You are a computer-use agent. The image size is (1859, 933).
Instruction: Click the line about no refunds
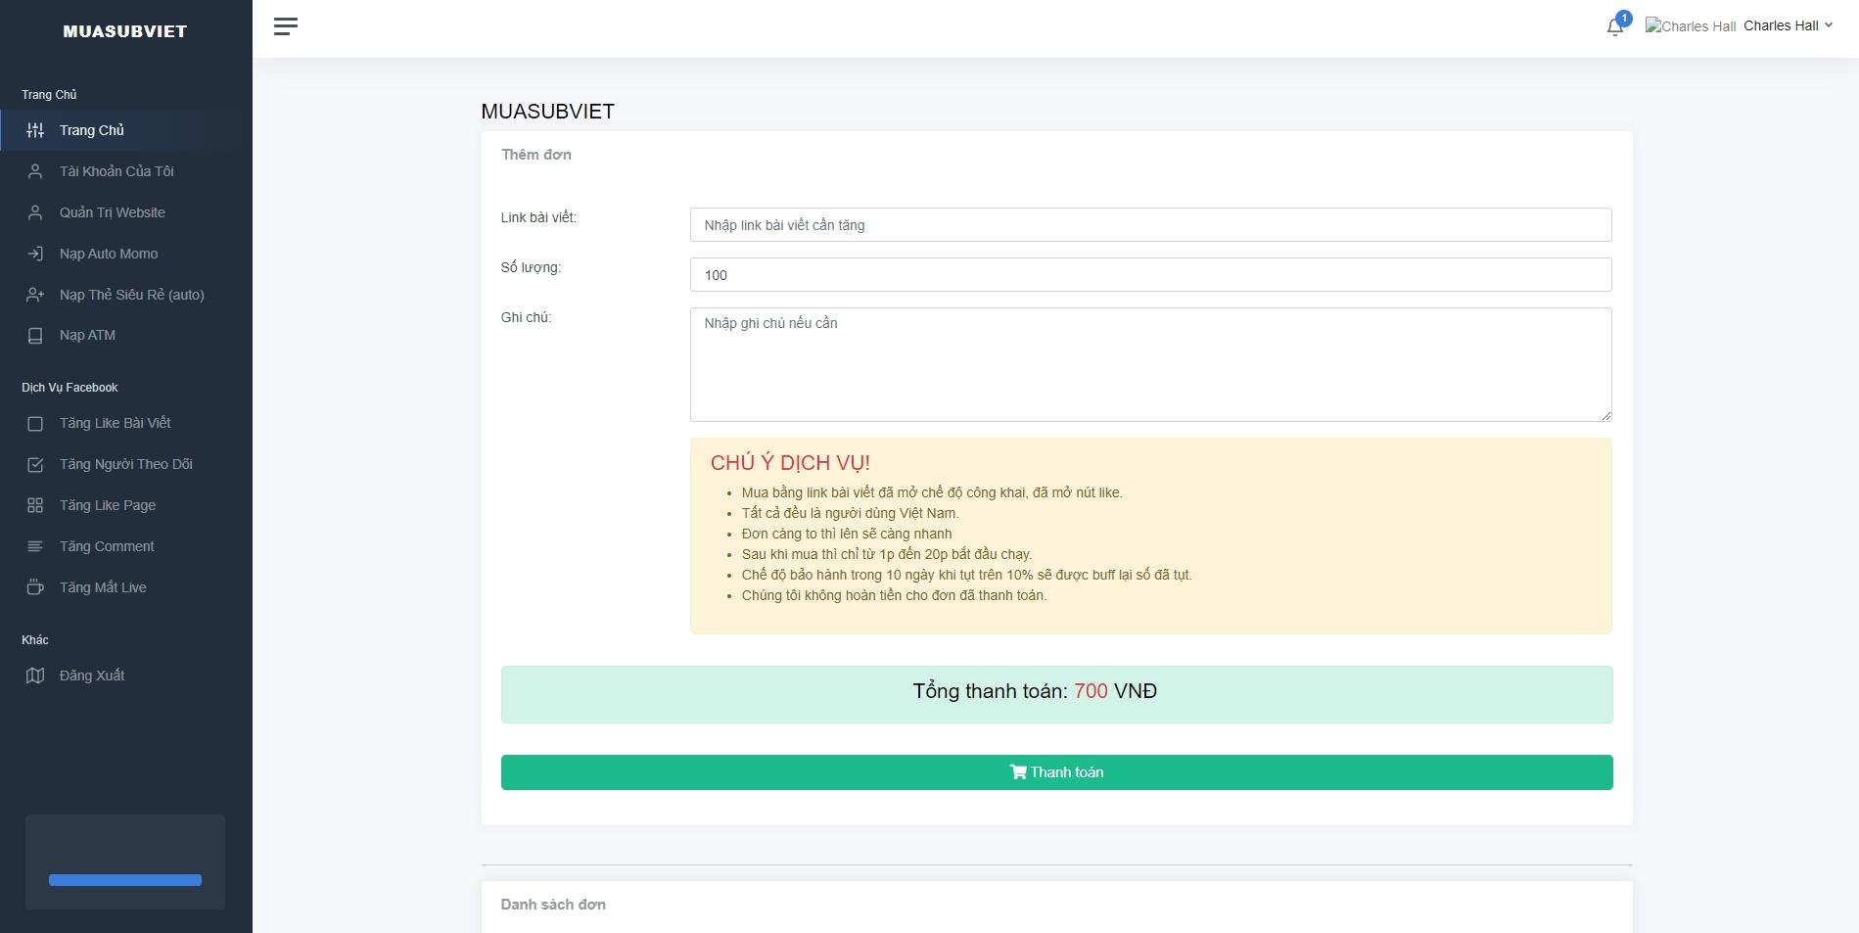[x=894, y=595]
